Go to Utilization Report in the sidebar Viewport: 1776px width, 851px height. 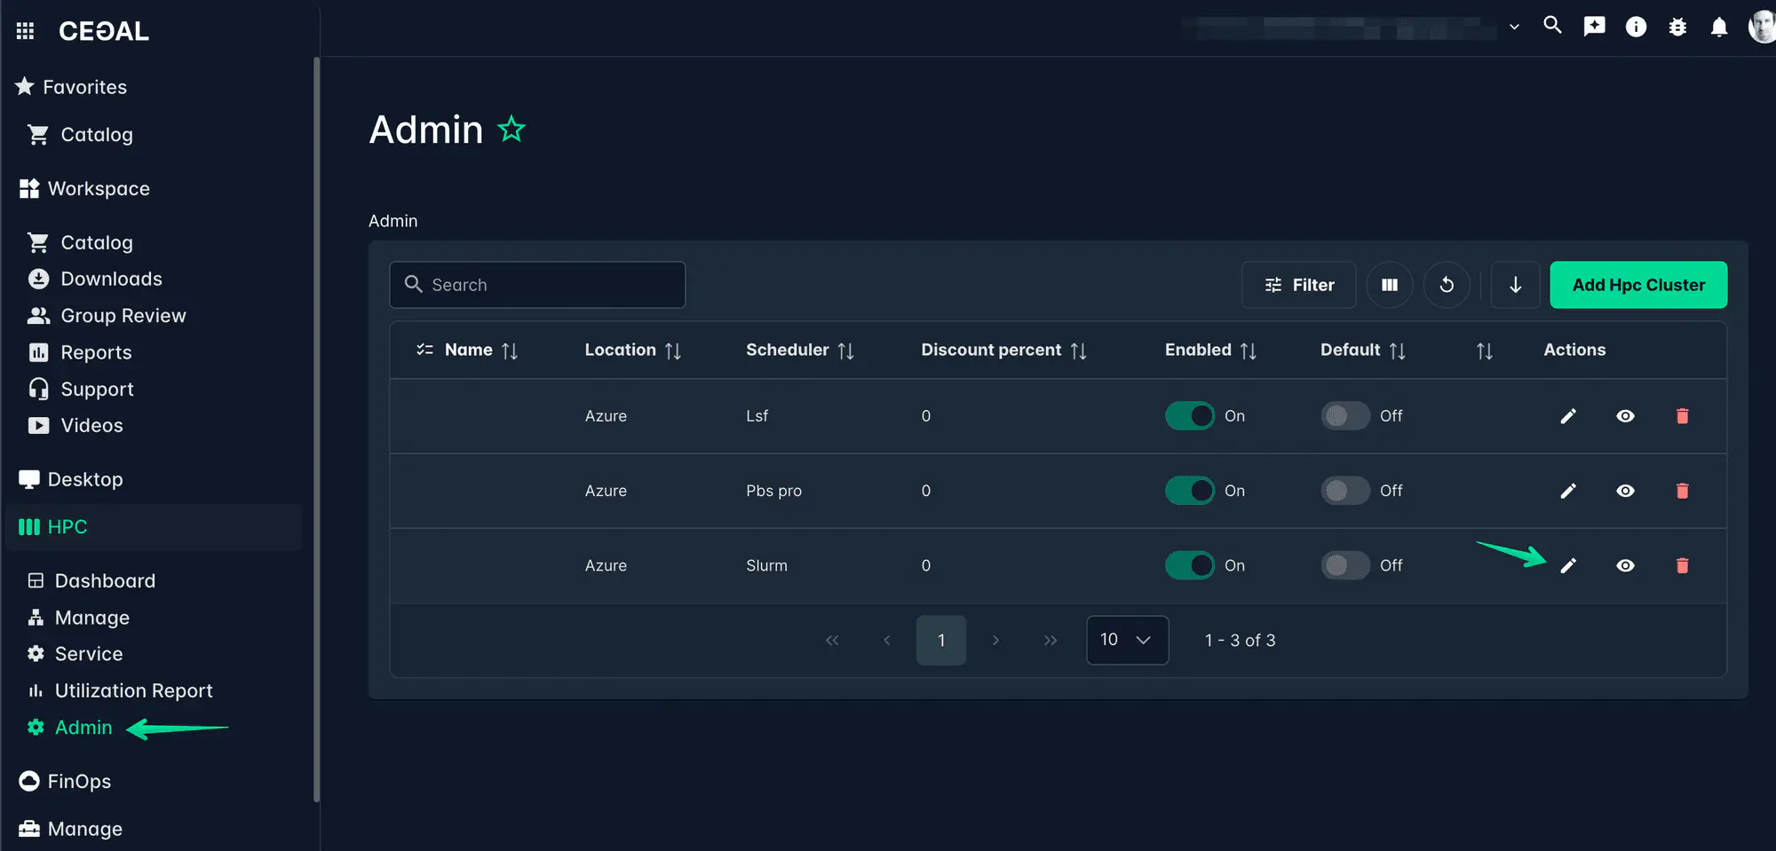tap(133, 689)
